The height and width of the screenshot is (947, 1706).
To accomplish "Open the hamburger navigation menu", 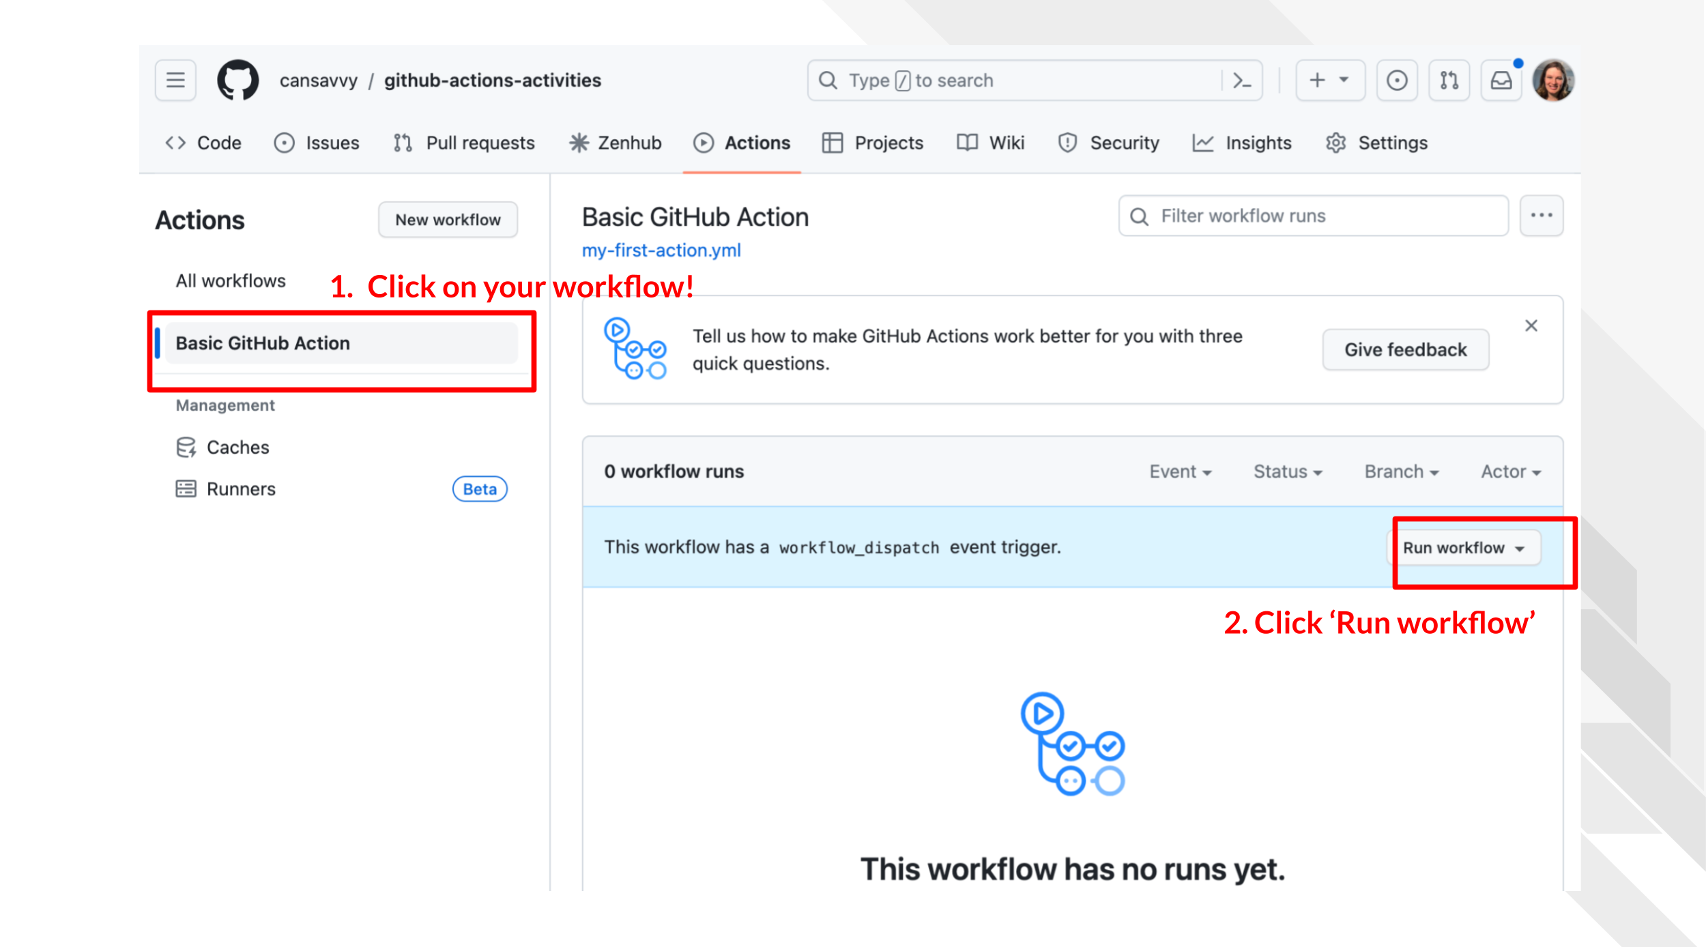I will 175,81.
